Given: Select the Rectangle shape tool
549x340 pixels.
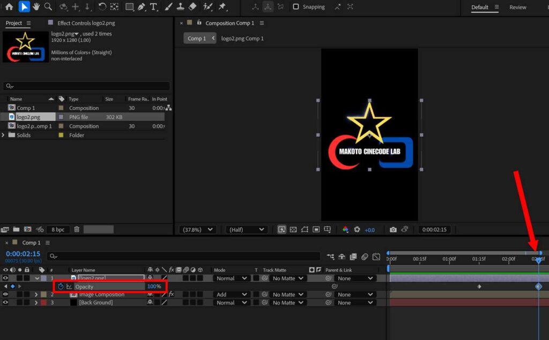Looking at the screenshot, I should (x=129, y=6).
